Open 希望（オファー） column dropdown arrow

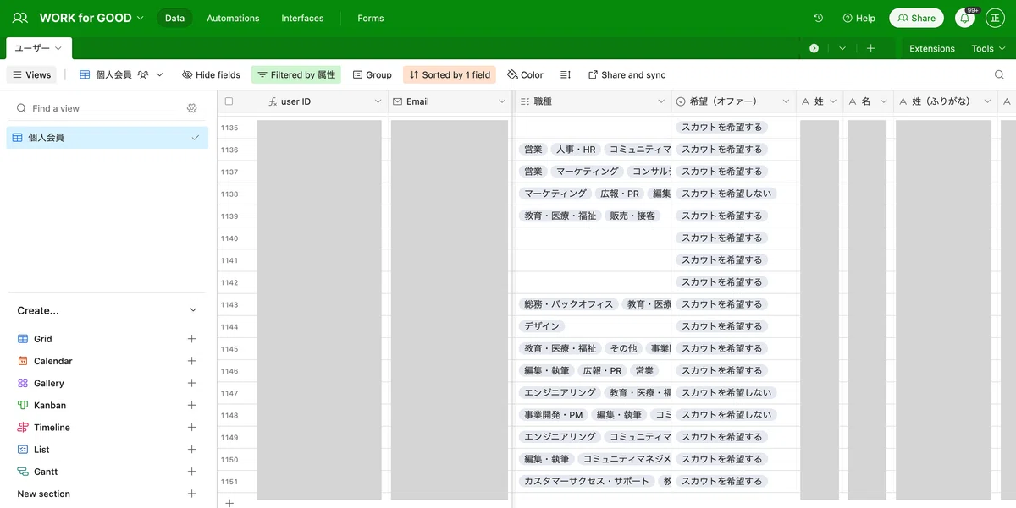(786, 101)
